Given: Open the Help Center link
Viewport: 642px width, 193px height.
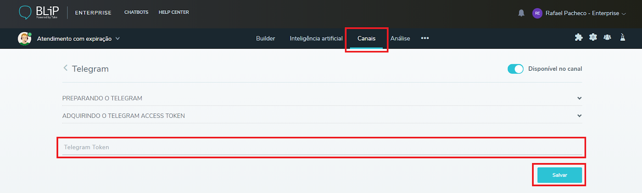Looking at the screenshot, I should [x=174, y=12].
